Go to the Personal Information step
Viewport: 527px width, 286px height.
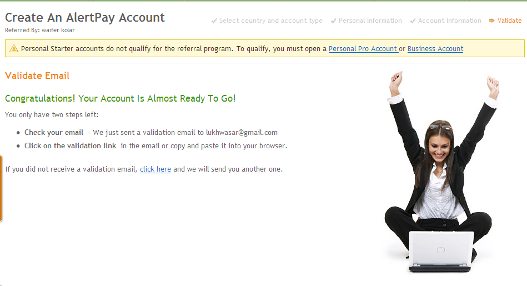click(x=370, y=21)
